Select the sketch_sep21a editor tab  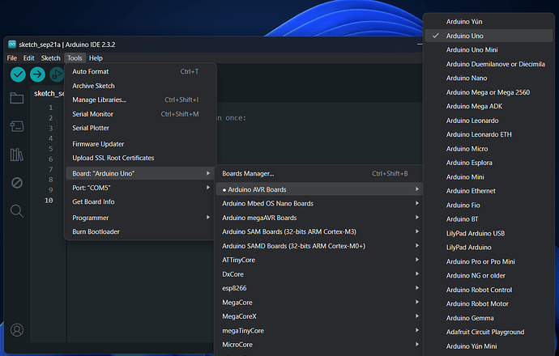[49, 94]
